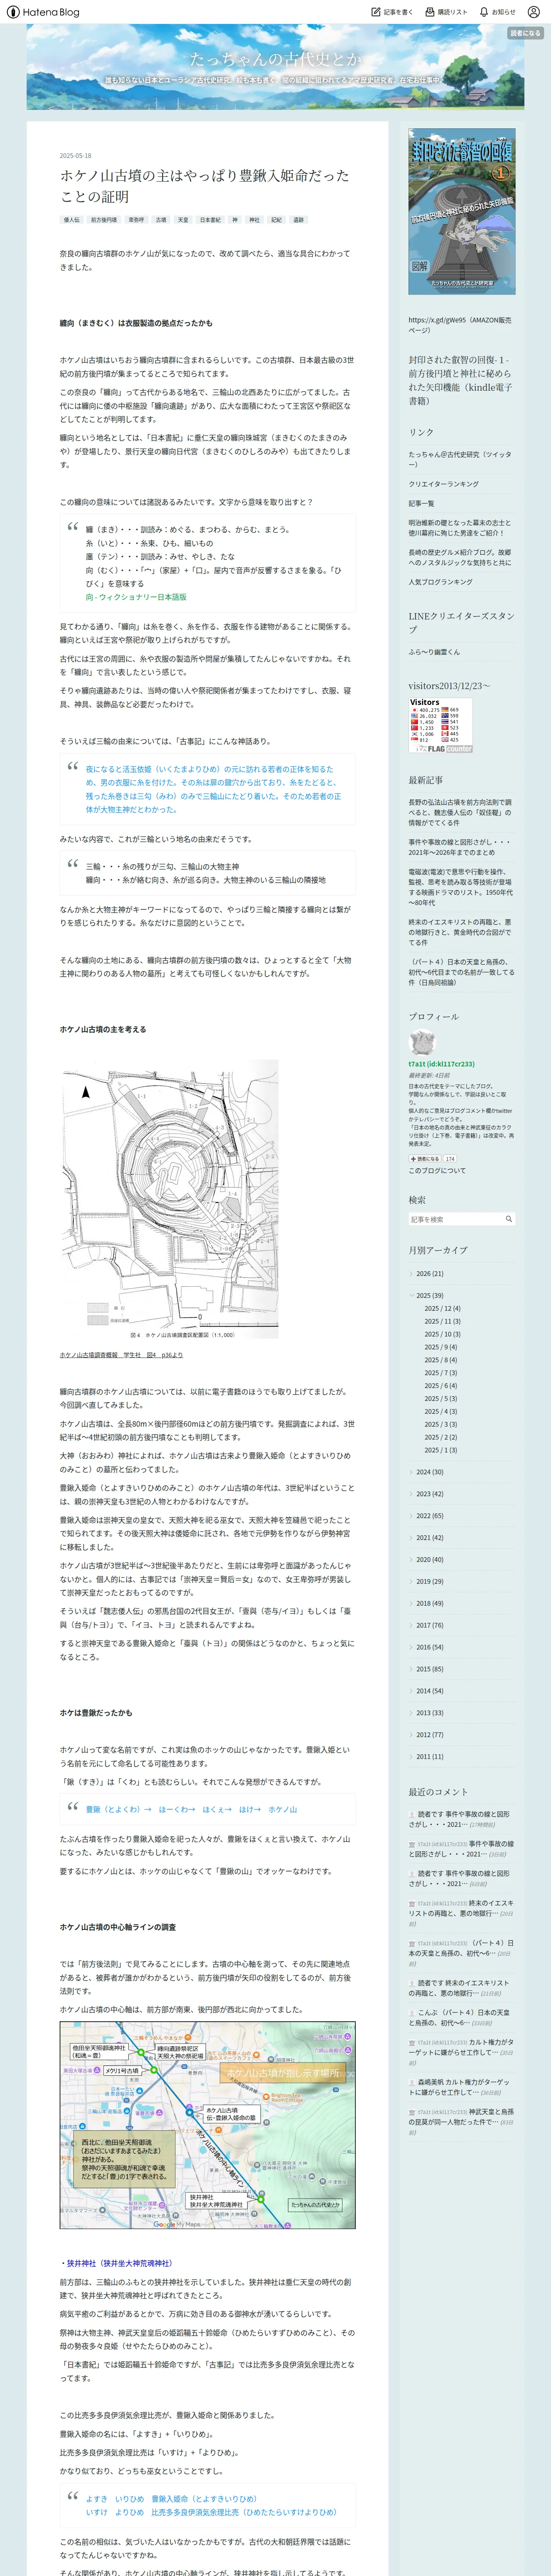Open the t7a1t (id:kl117cr233) profile name
551x2576 pixels.
tap(441, 1064)
